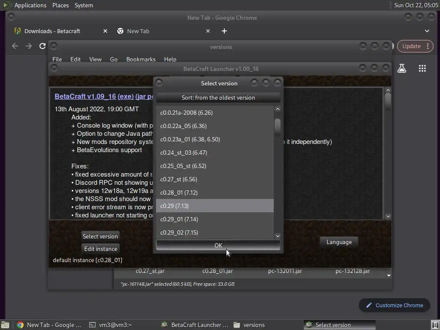Click version list scroll down arrow
This screenshot has width=440, height=330.
click(x=278, y=236)
